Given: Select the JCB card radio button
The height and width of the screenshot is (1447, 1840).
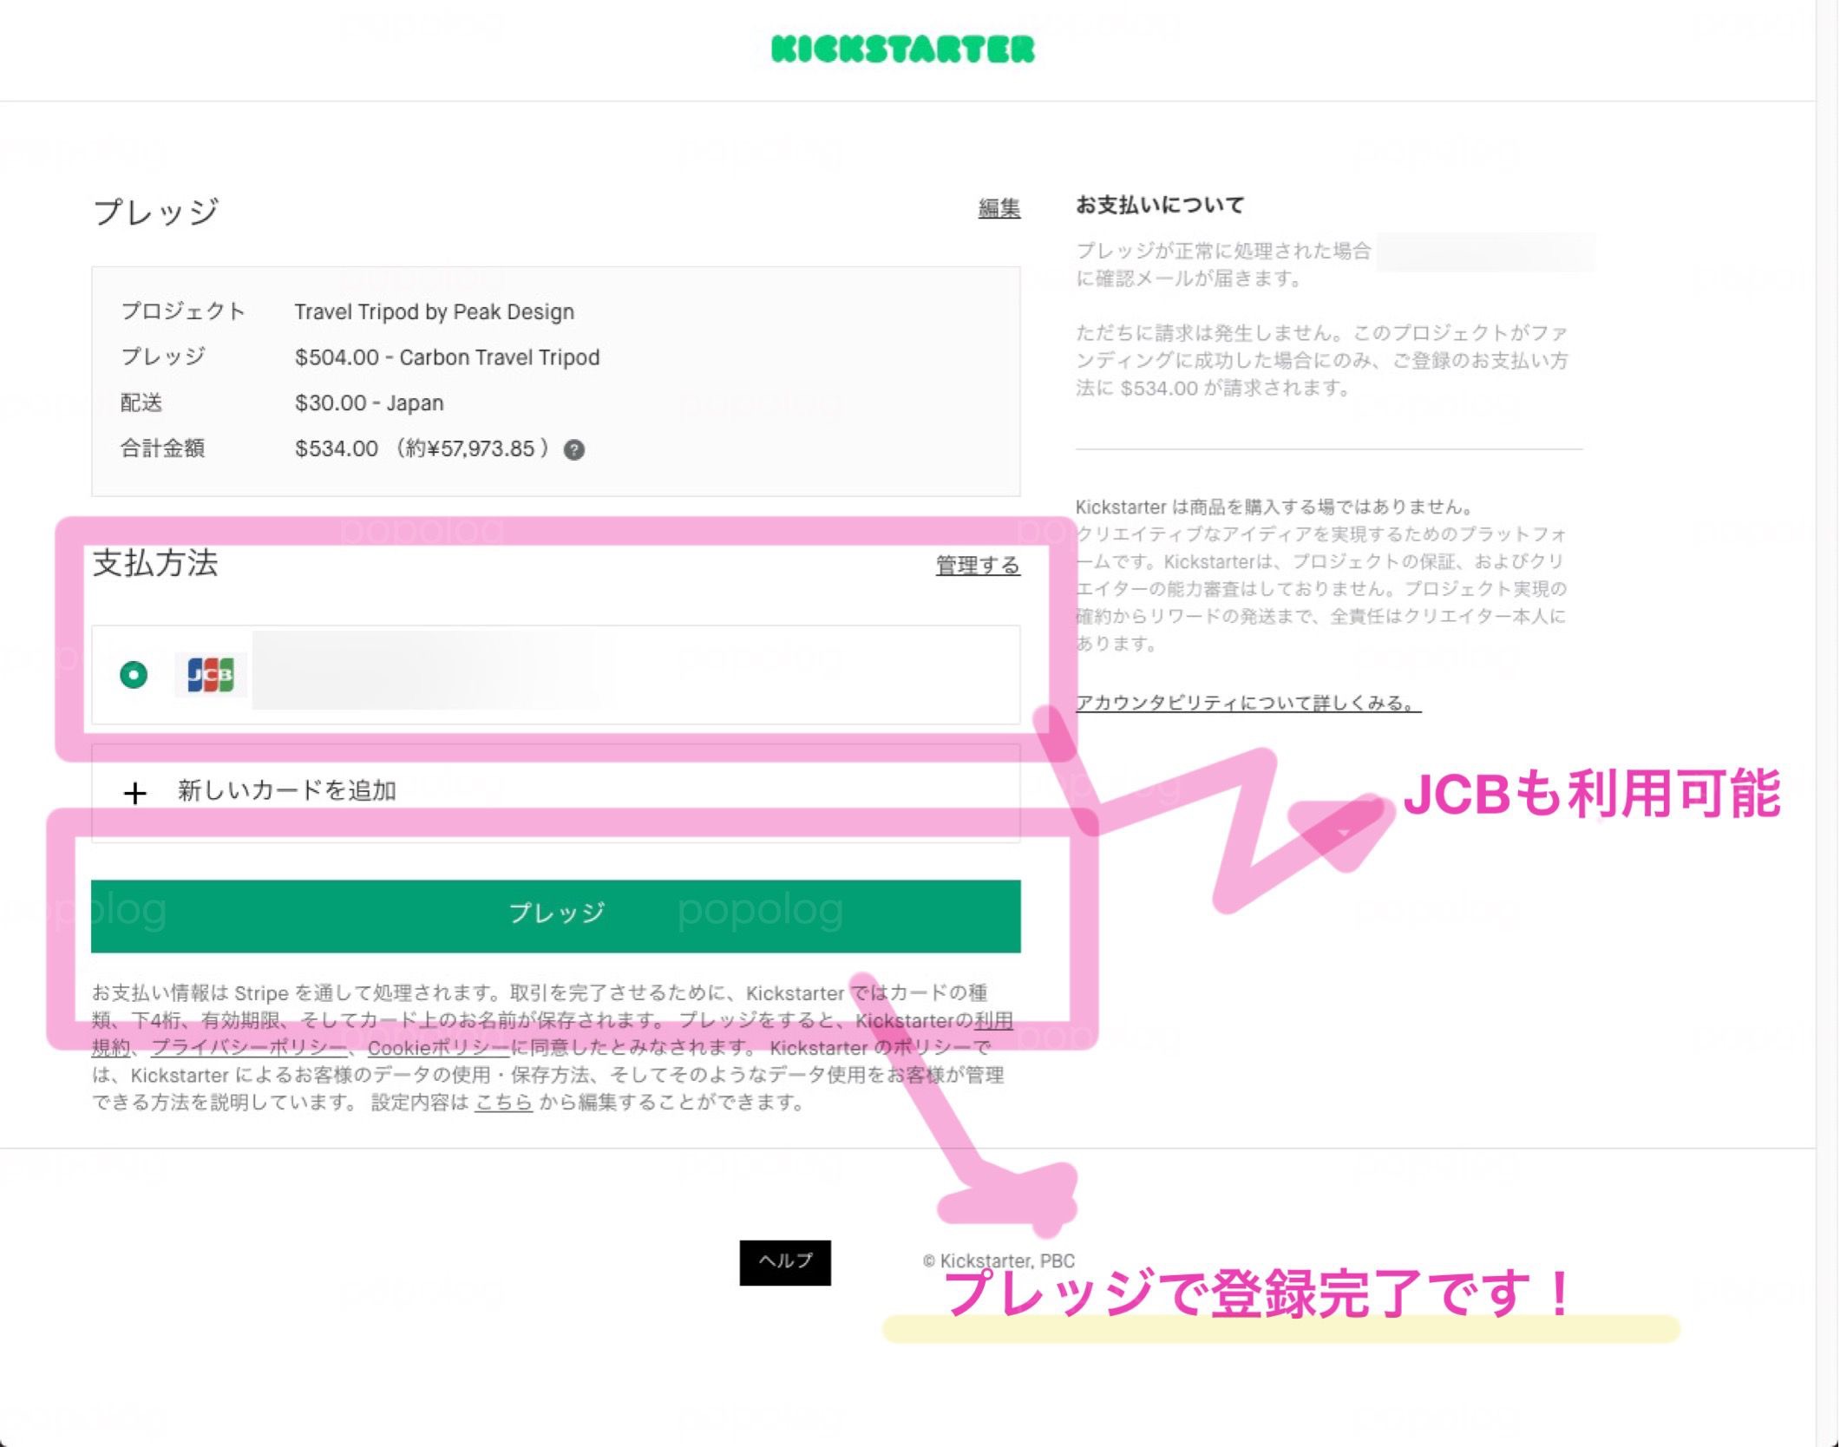Looking at the screenshot, I should [134, 674].
